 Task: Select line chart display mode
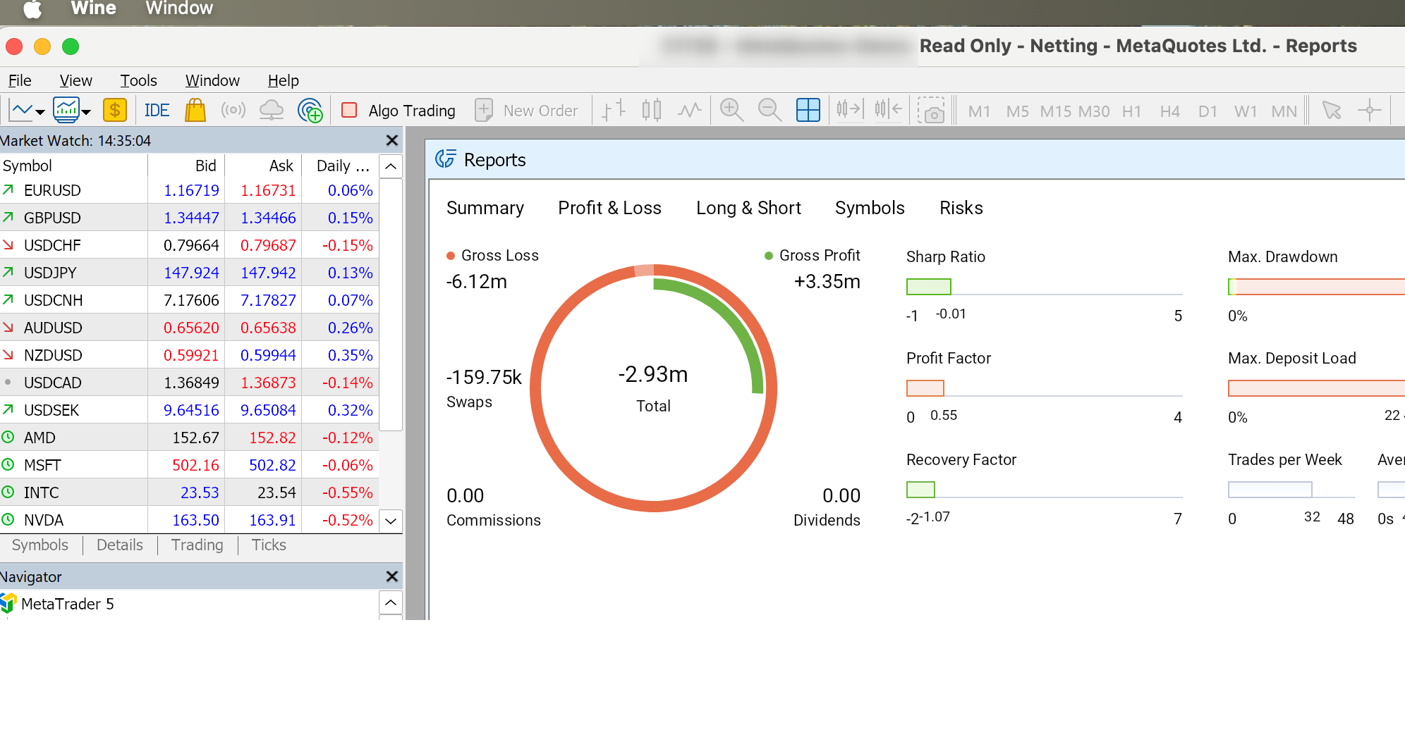click(x=690, y=110)
